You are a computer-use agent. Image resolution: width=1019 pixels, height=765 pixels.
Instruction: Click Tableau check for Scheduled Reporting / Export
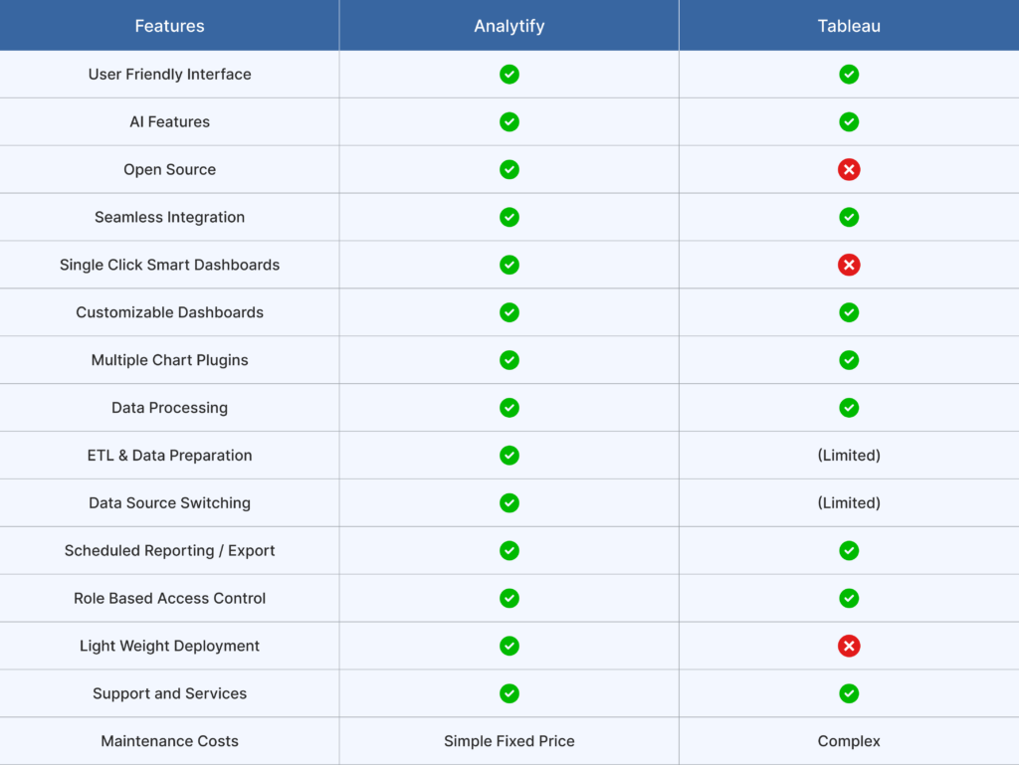[849, 550]
